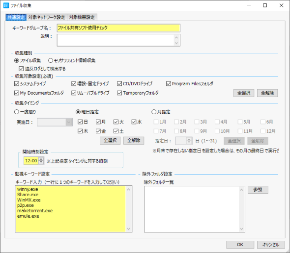Click keyword list scroll down arrow

(129, 229)
